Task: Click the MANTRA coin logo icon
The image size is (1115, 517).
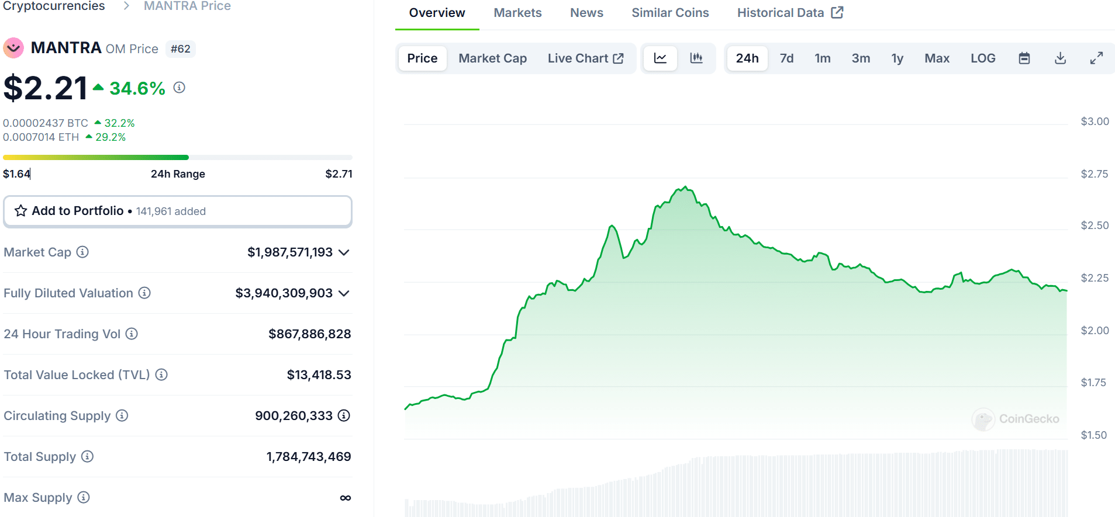Action: coord(13,48)
